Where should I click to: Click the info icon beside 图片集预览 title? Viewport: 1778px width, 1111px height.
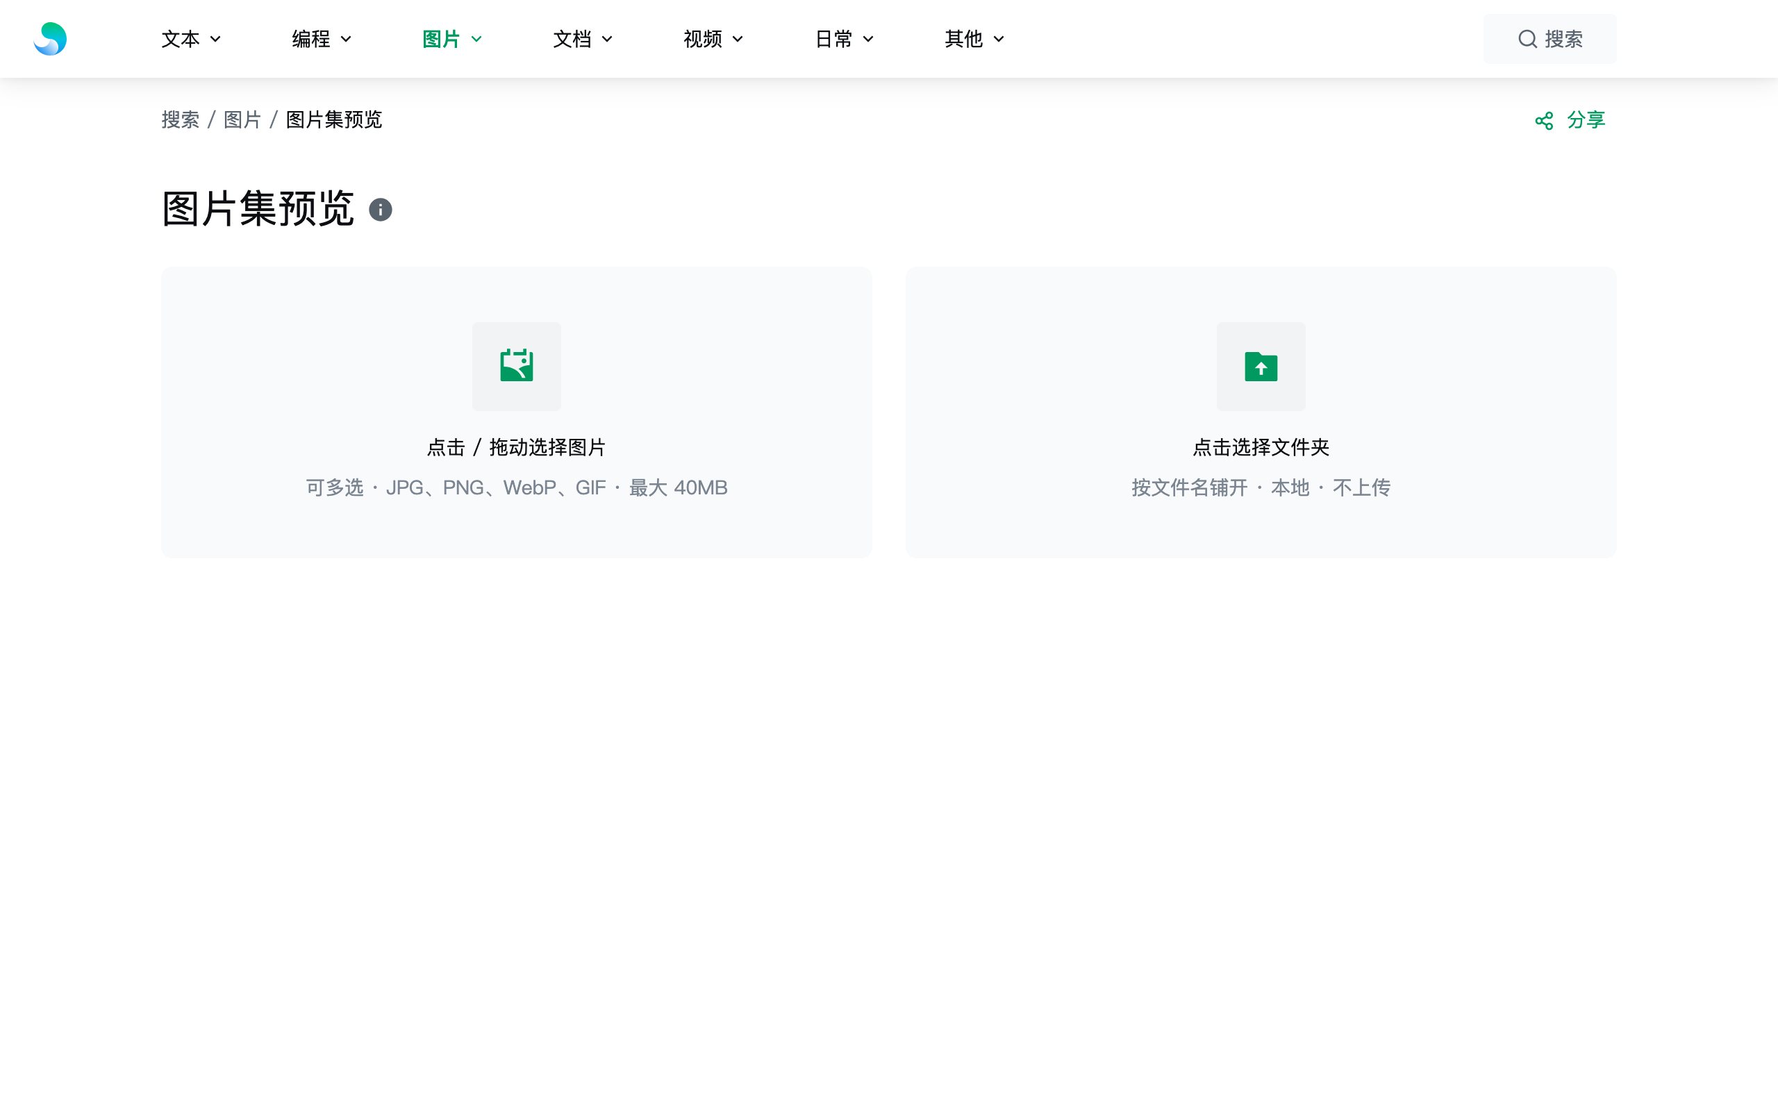(380, 210)
